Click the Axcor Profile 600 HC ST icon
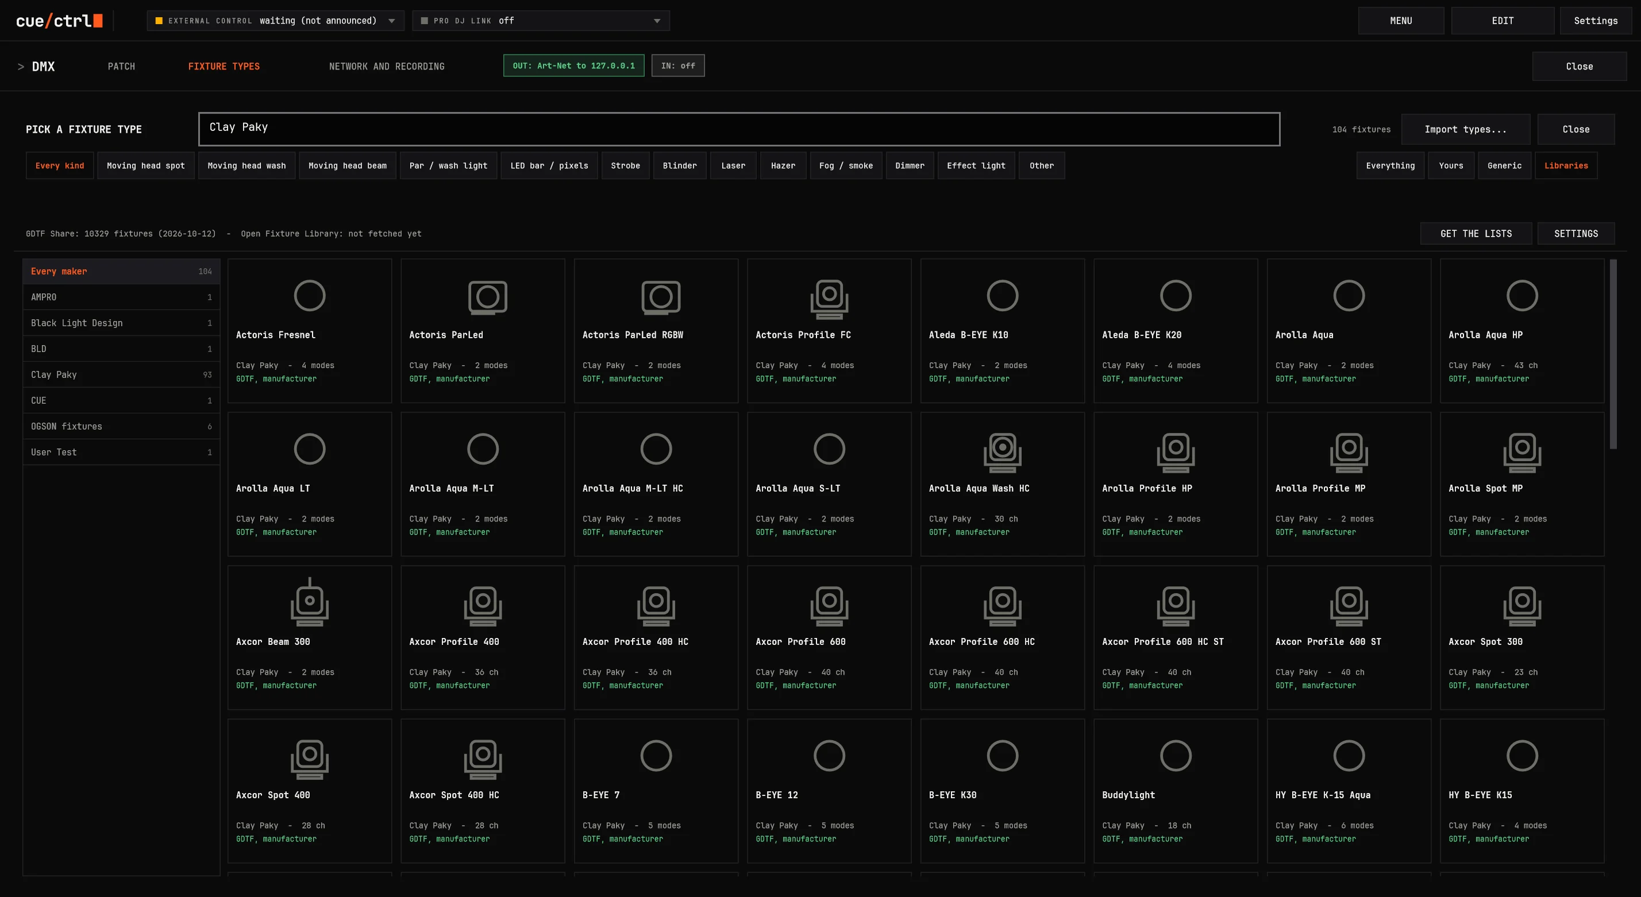Screen dimensions: 1641x897 [1176, 606]
